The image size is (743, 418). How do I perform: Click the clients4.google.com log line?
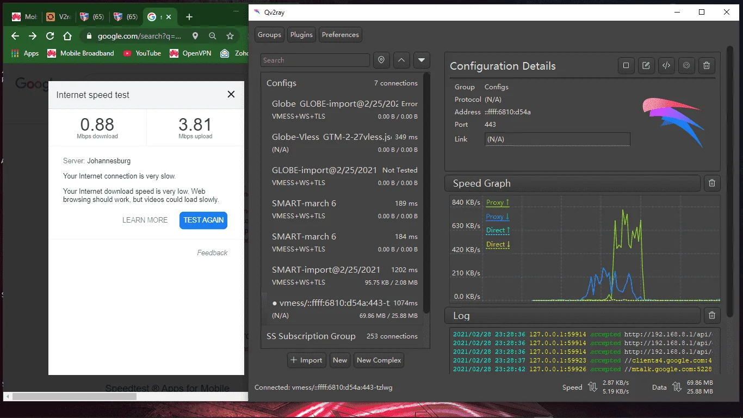(x=582, y=360)
